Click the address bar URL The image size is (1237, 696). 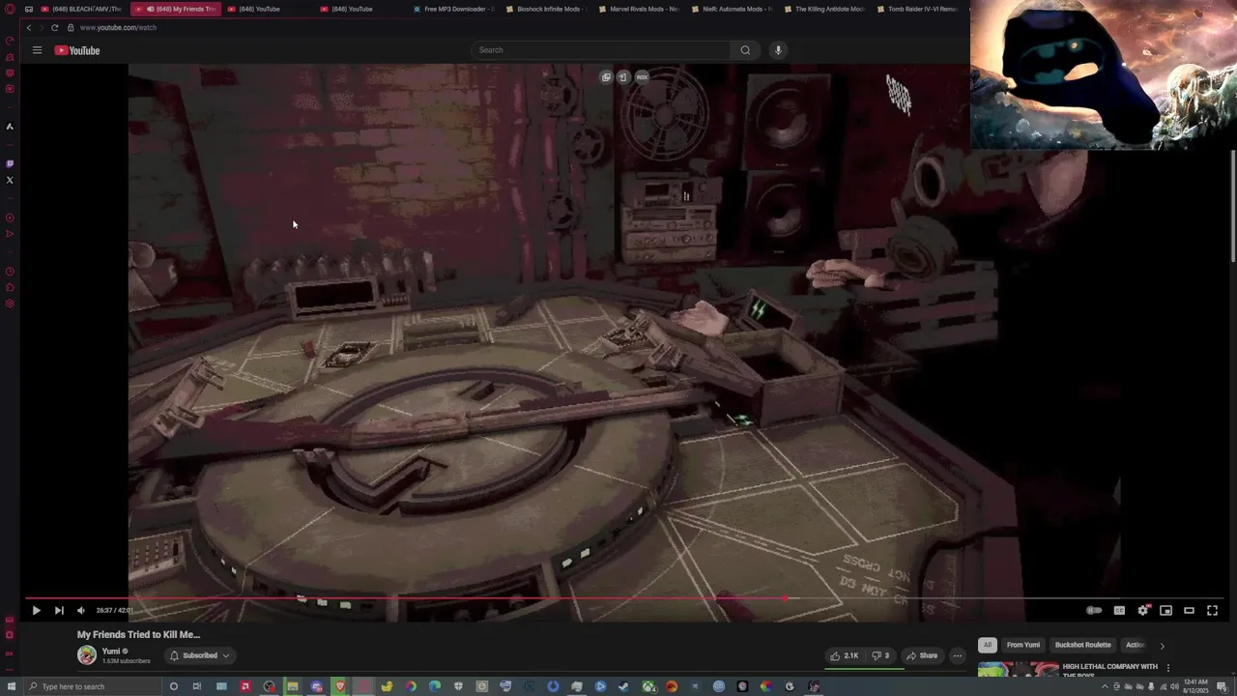(x=118, y=28)
